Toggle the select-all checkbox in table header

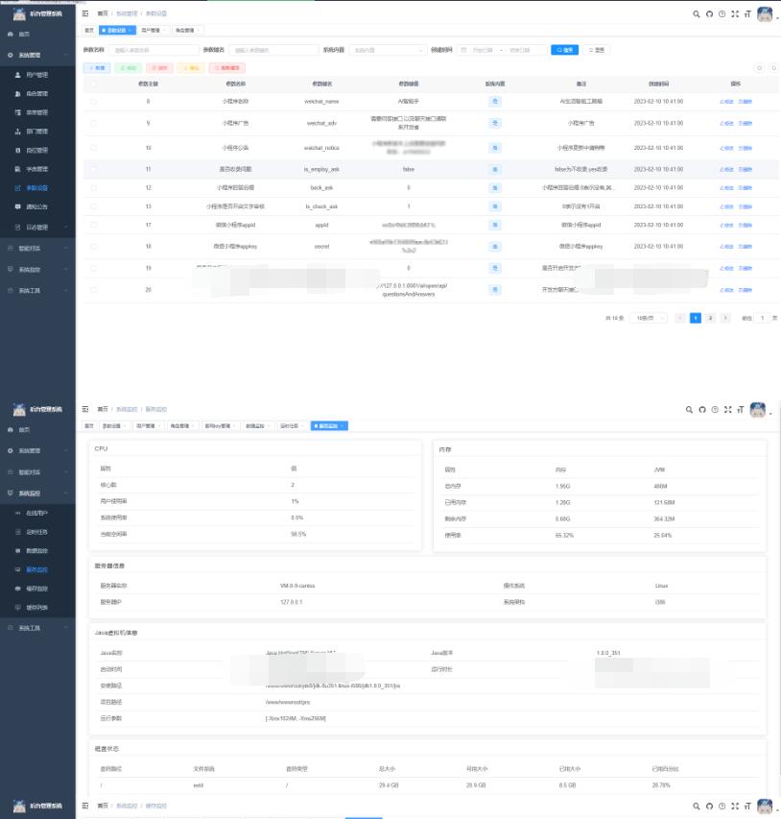(93, 84)
